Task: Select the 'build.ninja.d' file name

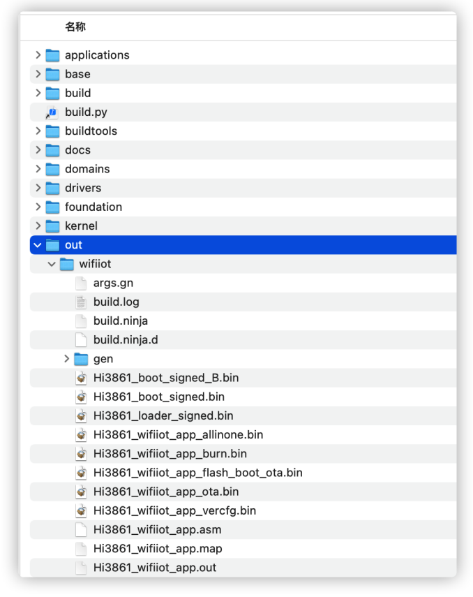Action: coord(126,340)
